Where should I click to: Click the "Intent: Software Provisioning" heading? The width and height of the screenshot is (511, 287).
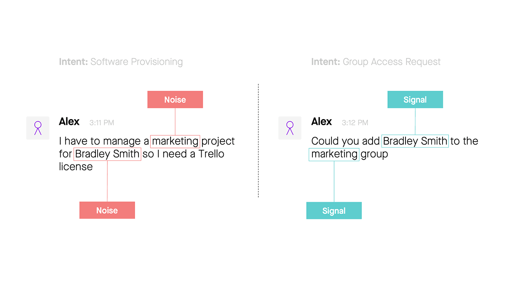121,62
